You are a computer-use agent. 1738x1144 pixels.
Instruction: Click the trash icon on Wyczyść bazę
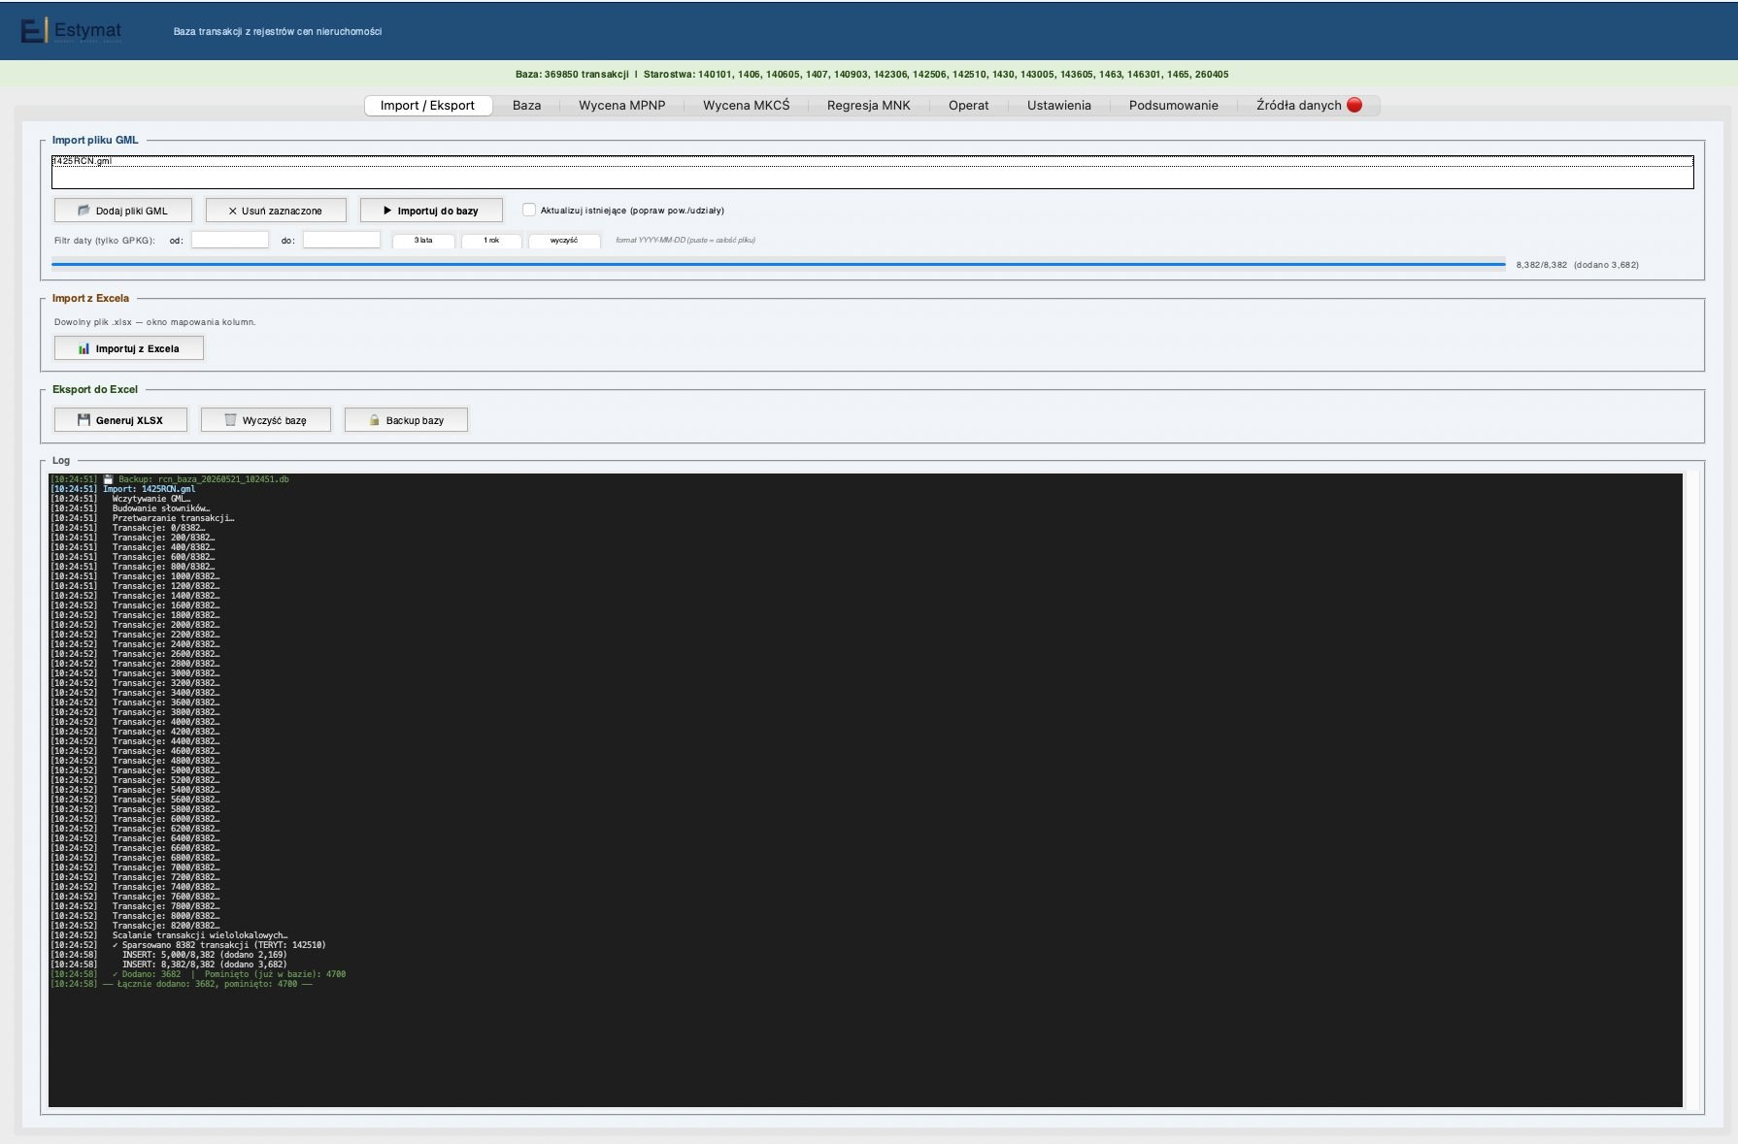click(x=230, y=420)
